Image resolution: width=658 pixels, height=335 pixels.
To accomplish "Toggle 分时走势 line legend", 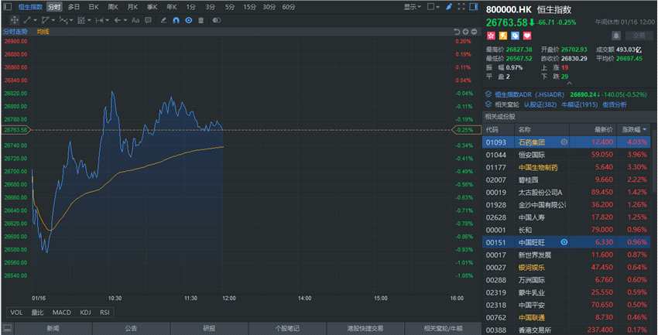I will 15,32.
